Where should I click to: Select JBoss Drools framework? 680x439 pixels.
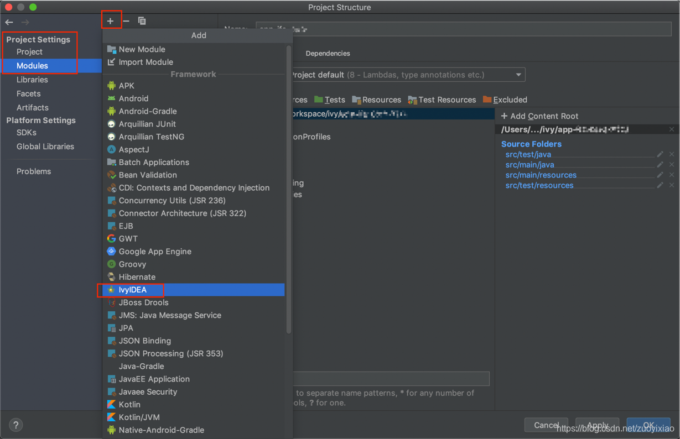click(194, 302)
